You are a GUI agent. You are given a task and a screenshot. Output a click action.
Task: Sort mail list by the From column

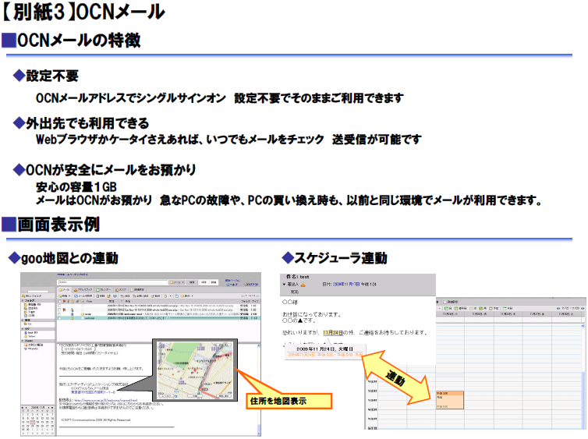(x=90, y=302)
